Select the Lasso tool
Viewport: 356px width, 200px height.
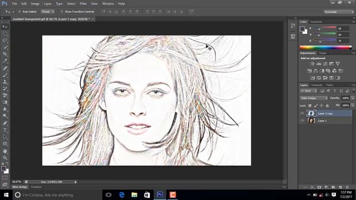click(x=5, y=41)
